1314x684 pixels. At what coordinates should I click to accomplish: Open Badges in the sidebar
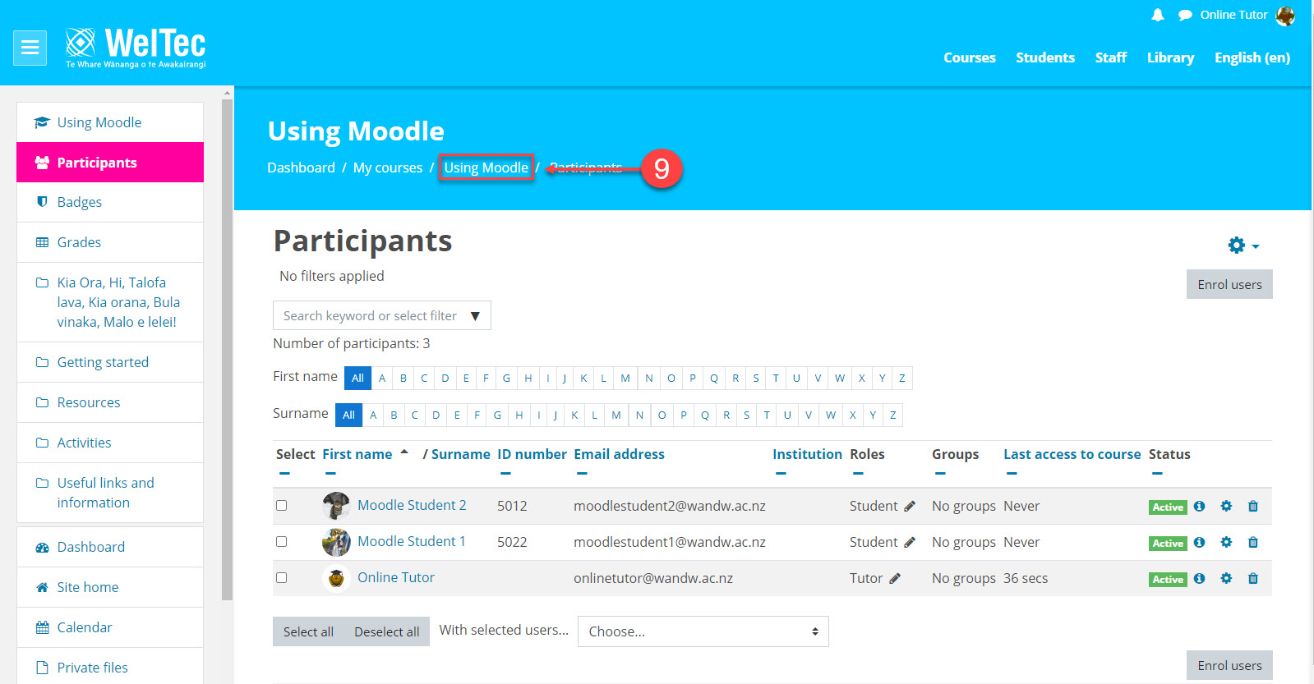[110, 202]
